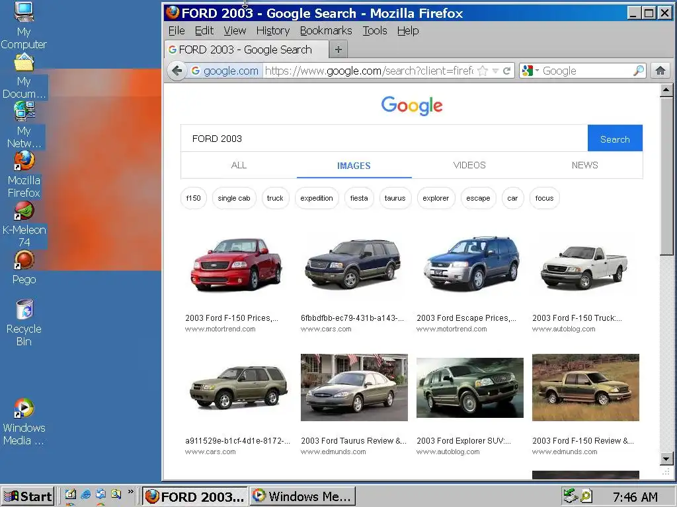Open the History menu
The width and height of the screenshot is (677, 507).
(273, 30)
